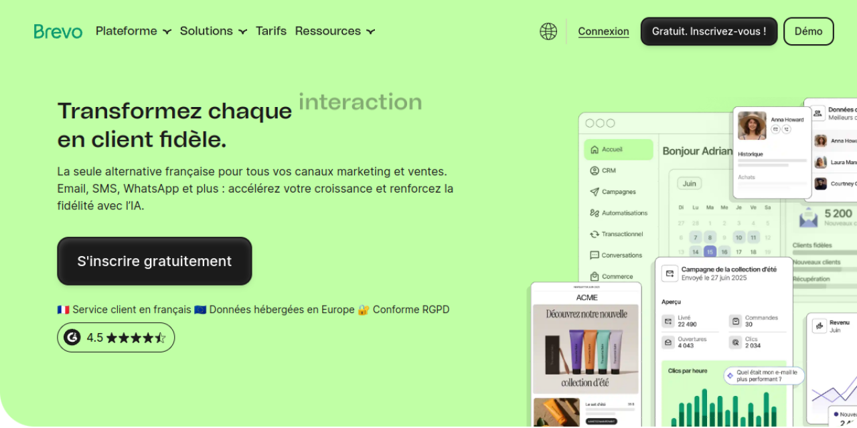
Task: Click the "Service client en français" text
Action: 132,310
